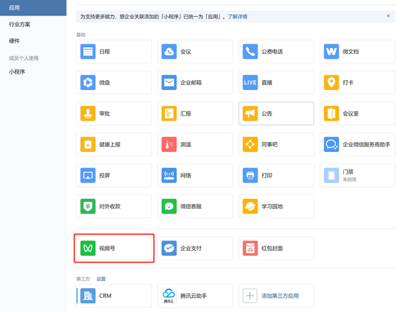Screen dimensions: 400x312
Task: Open the 对外收款 yen shield icon
Action: pos(87,206)
